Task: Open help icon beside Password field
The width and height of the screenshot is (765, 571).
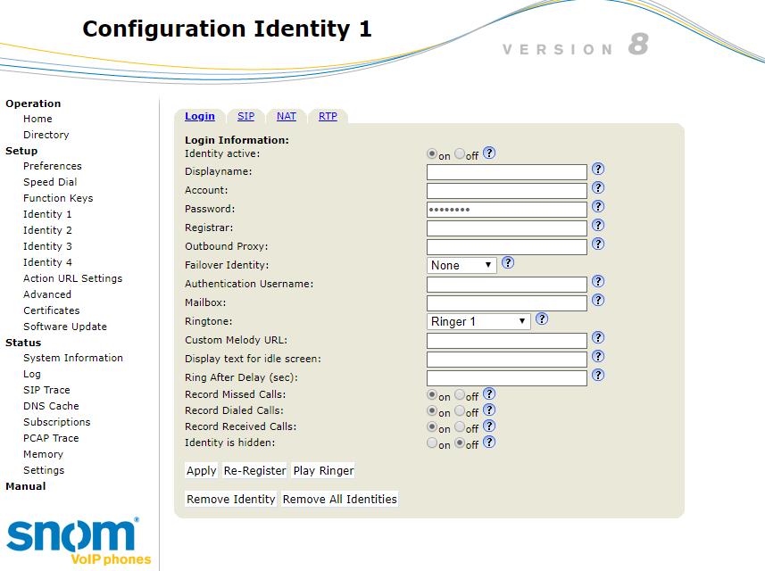Action: tap(598, 207)
